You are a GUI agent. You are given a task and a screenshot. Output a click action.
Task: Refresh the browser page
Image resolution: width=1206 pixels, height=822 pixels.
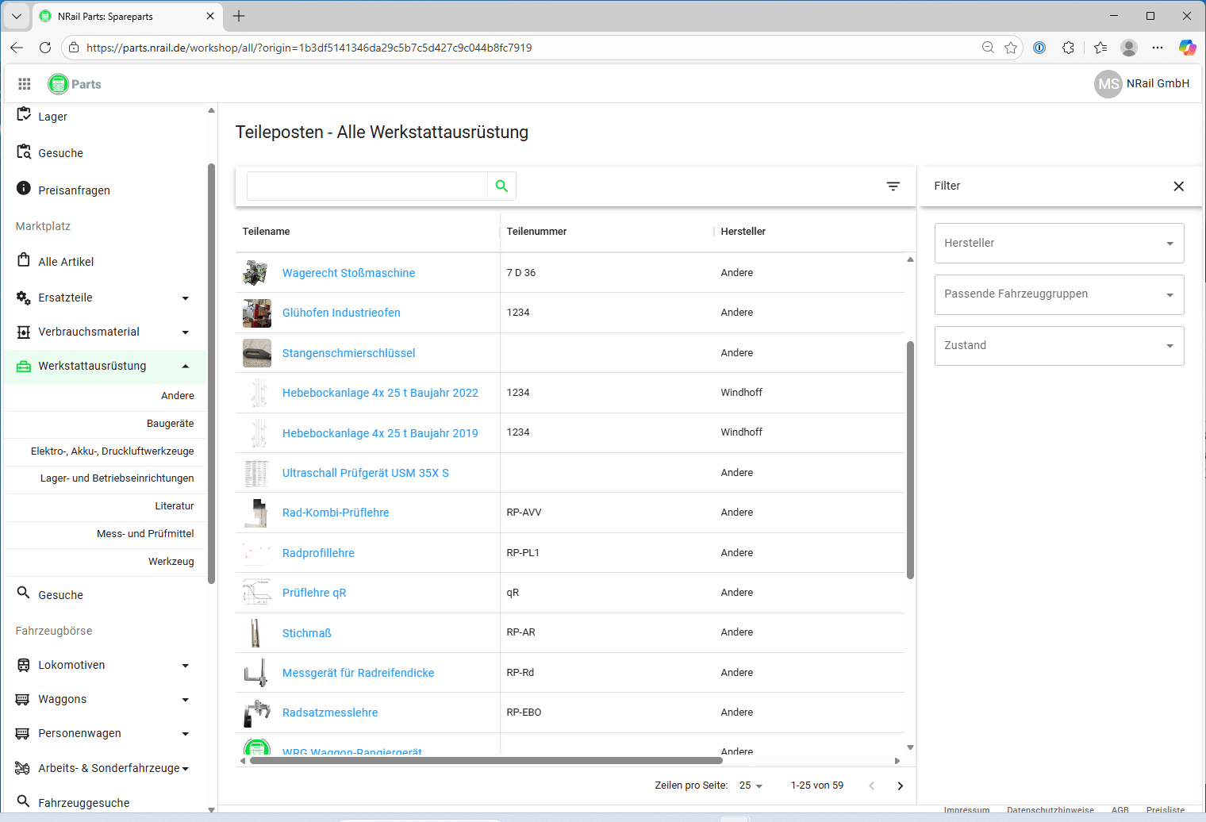[45, 48]
